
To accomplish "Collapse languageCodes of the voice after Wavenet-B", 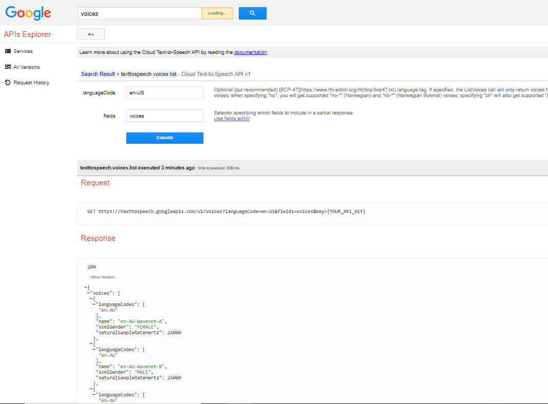I will pyautogui.click(x=94, y=395).
